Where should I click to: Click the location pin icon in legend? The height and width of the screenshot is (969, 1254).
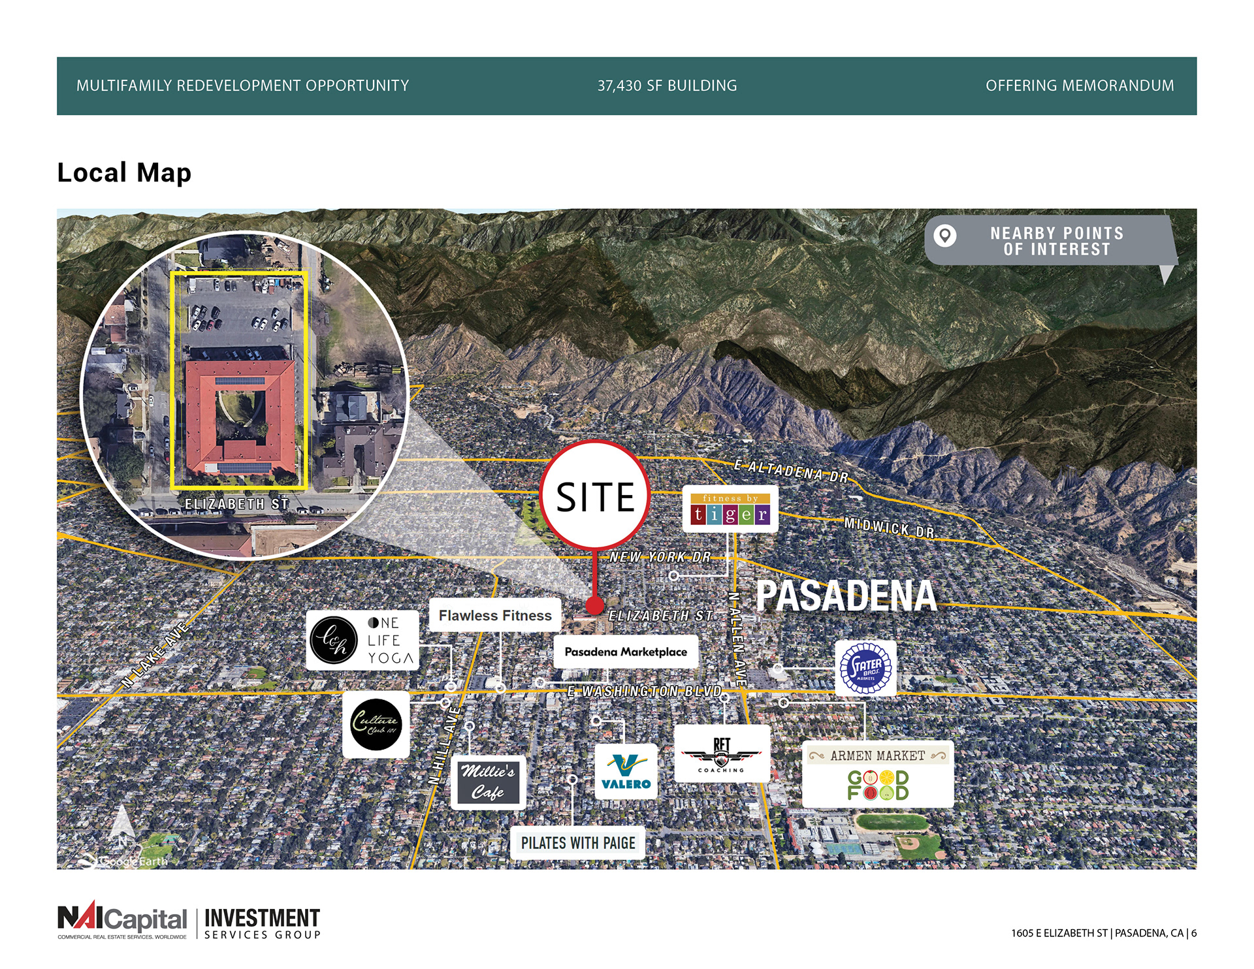(945, 236)
